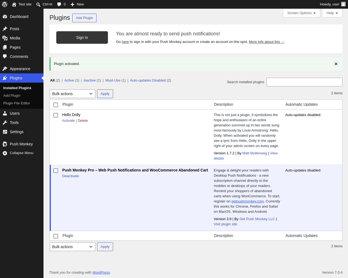Click the top '2 items' count text
348x278 pixels.
337,93
